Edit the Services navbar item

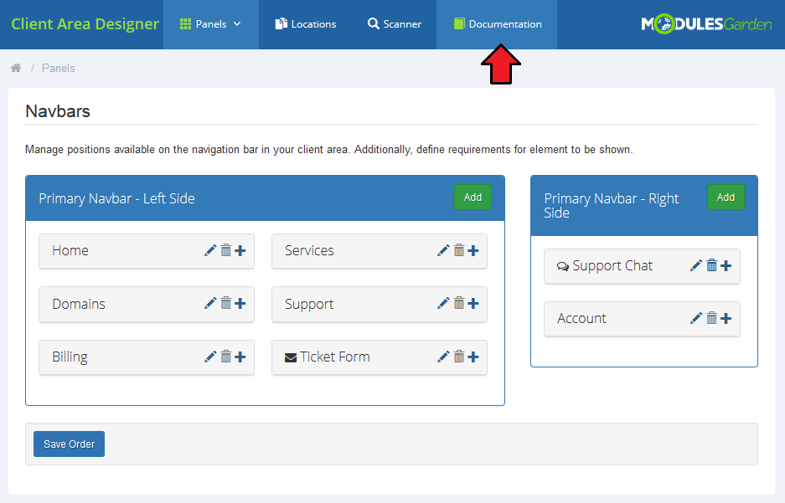tap(443, 250)
